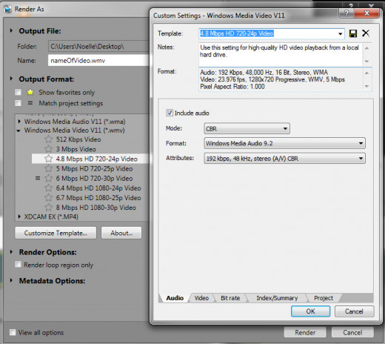Image resolution: width=385 pixels, height=344 pixels.
Task: Select 6.4 Mbps HD 1080-24p Video
Action: click(x=98, y=188)
